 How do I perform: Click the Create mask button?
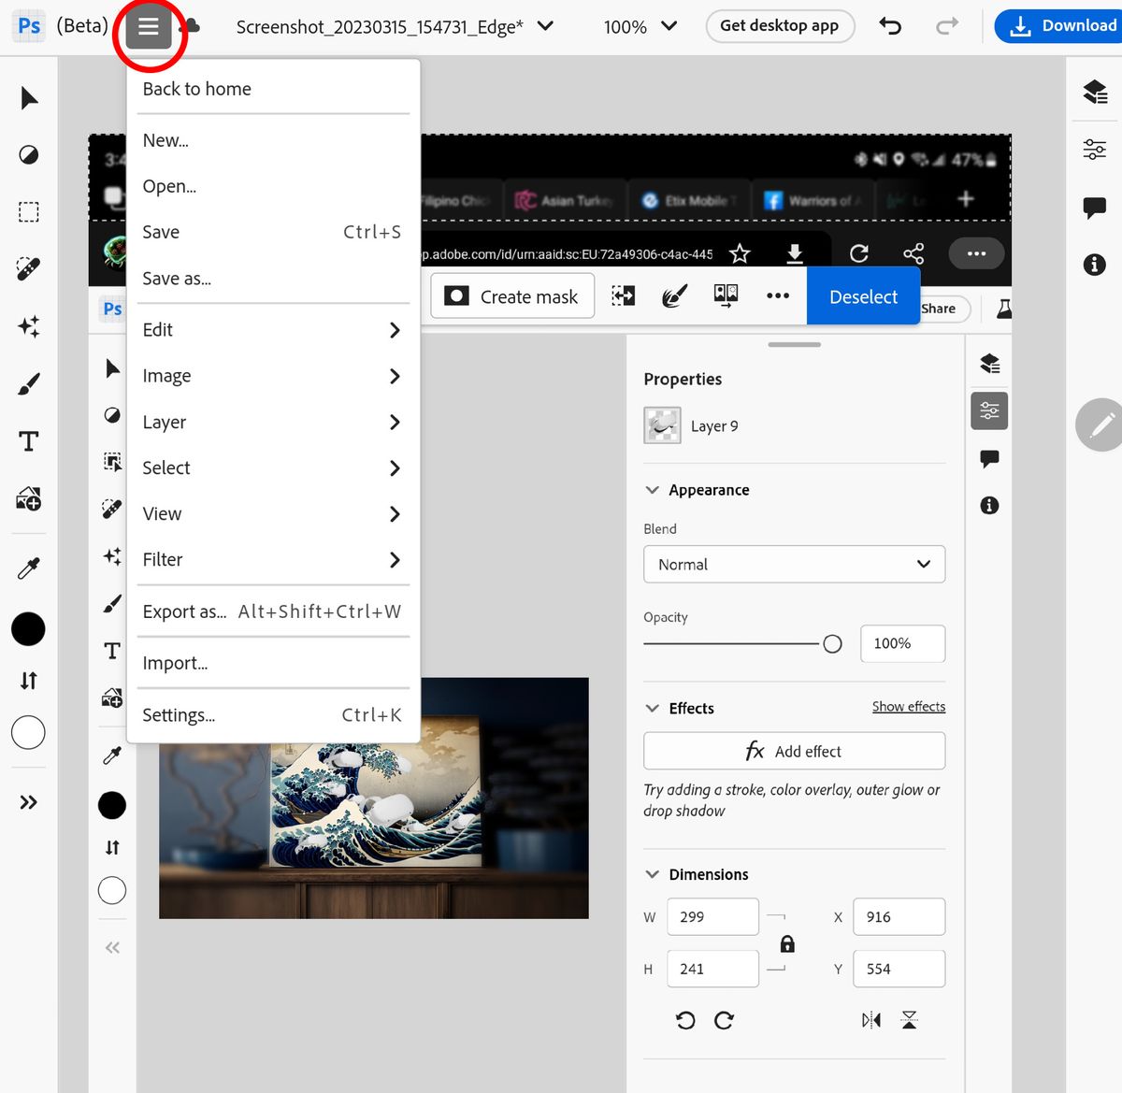point(512,296)
